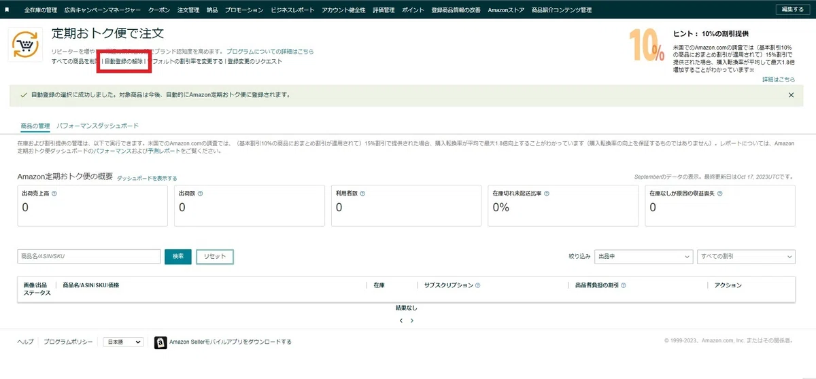
Task: Click the アクション column header
Action: [x=728, y=286]
